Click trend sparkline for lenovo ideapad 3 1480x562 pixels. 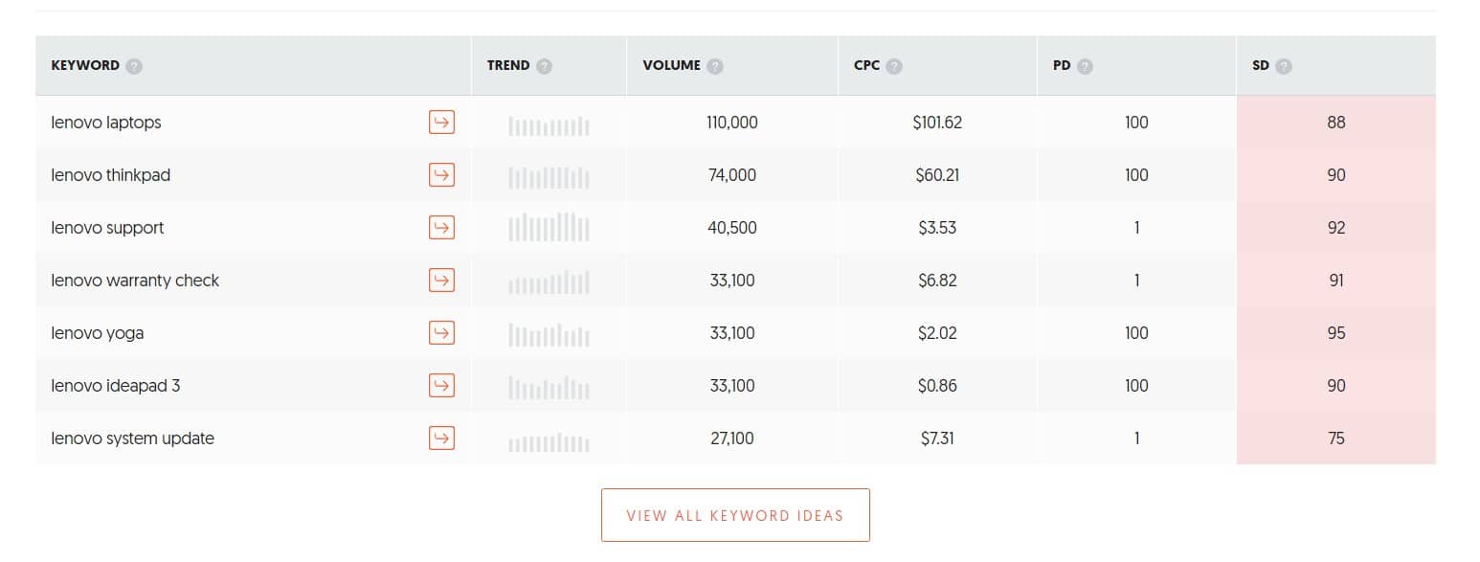click(549, 387)
